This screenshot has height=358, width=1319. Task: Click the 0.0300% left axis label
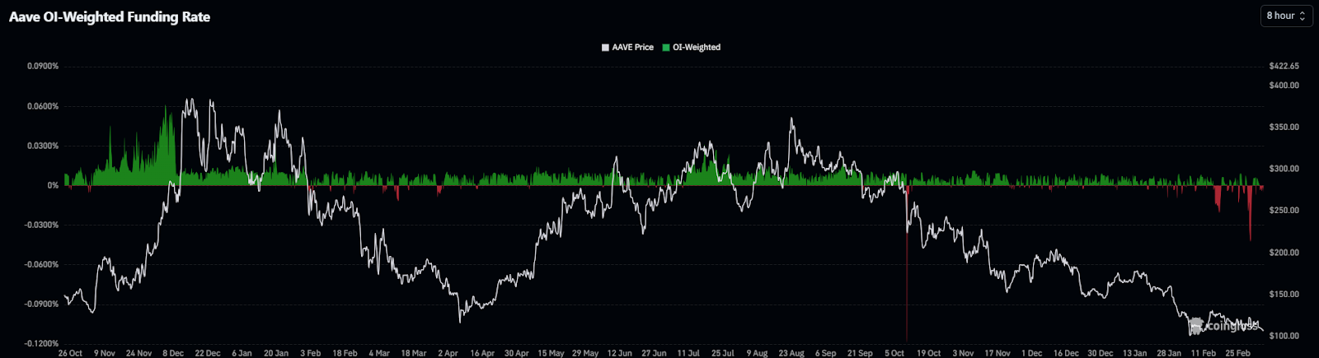pyautogui.click(x=43, y=146)
